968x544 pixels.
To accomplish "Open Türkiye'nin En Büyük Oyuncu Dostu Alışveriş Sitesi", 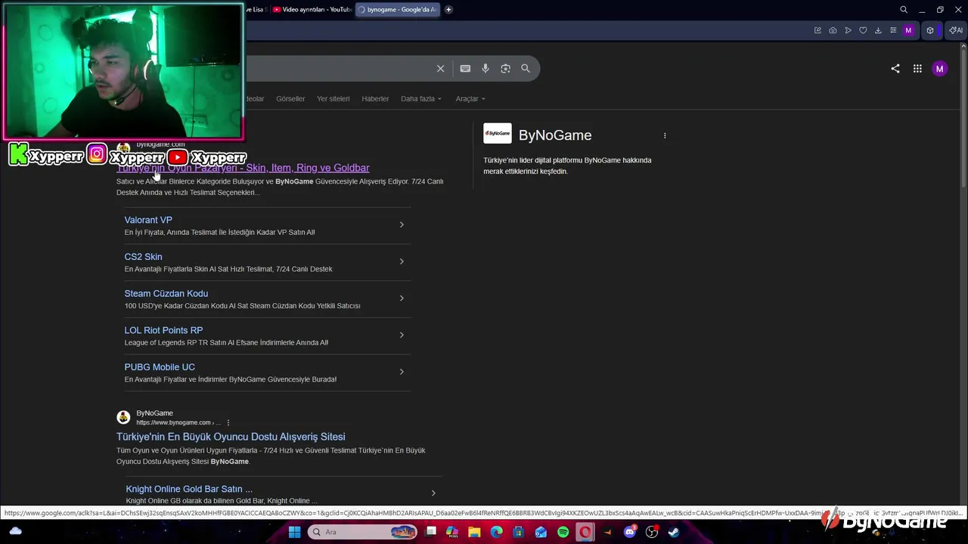I will [x=231, y=437].
